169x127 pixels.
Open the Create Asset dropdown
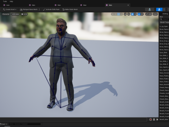(x=10, y=10)
